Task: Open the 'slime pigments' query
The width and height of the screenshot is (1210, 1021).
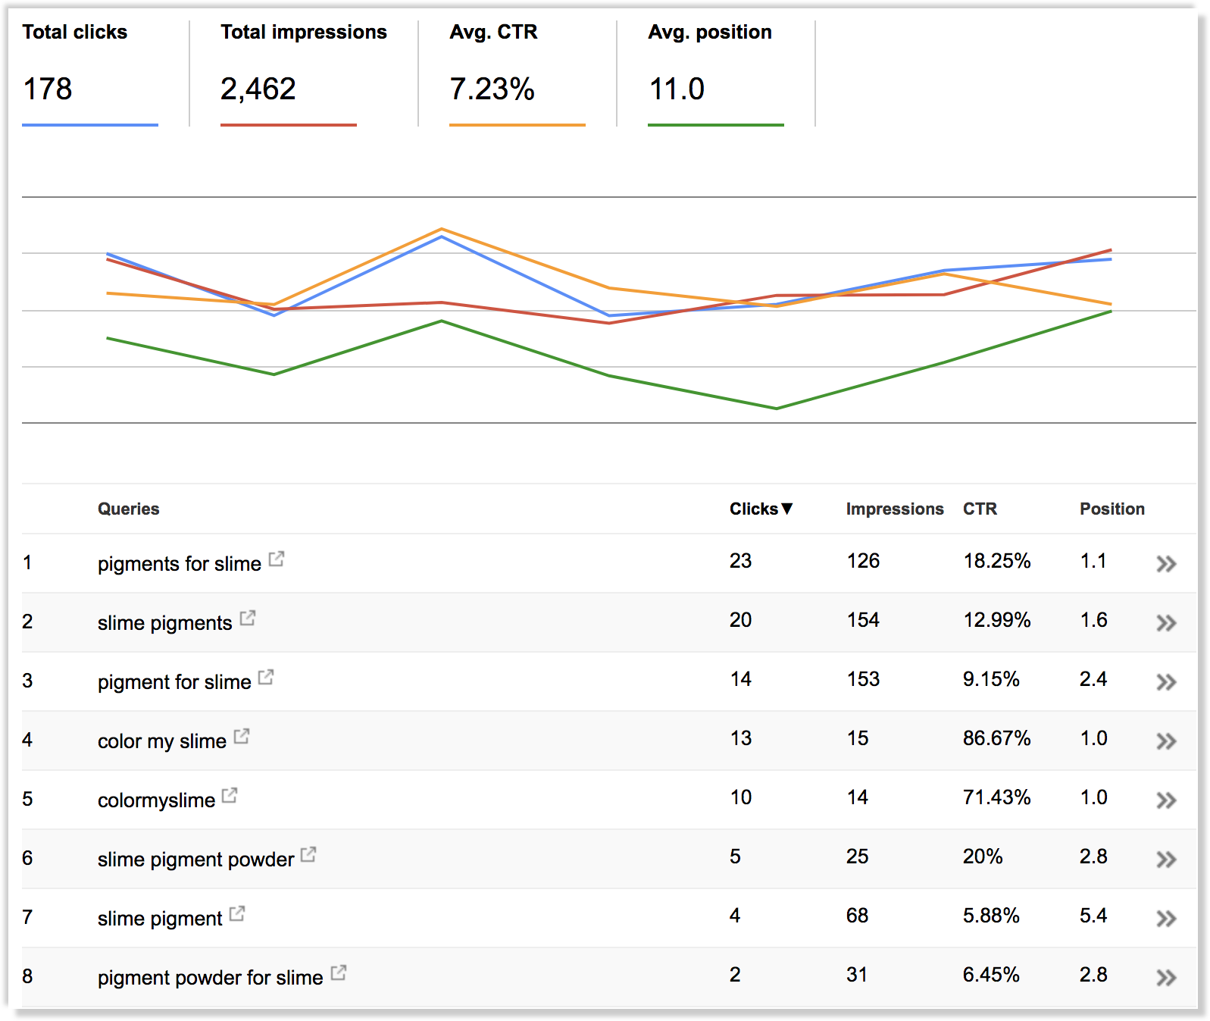Action: (x=165, y=623)
